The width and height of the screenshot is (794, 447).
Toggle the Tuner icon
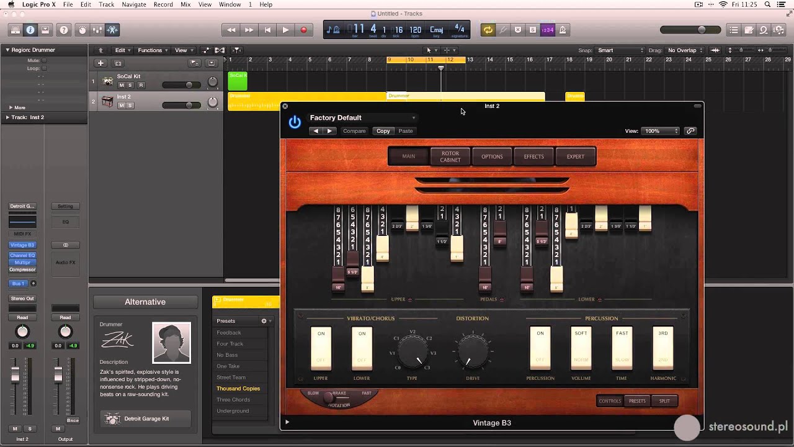point(503,30)
